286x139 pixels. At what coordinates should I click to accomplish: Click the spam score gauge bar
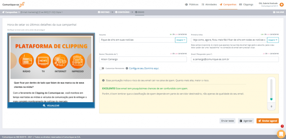point(271,90)
